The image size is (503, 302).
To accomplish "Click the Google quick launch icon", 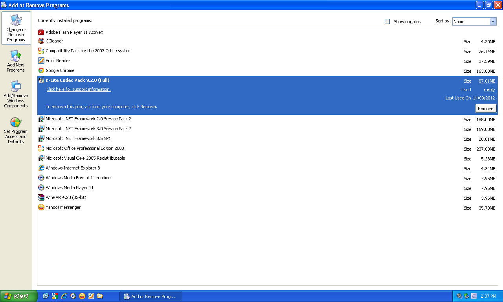I will (x=55, y=296).
